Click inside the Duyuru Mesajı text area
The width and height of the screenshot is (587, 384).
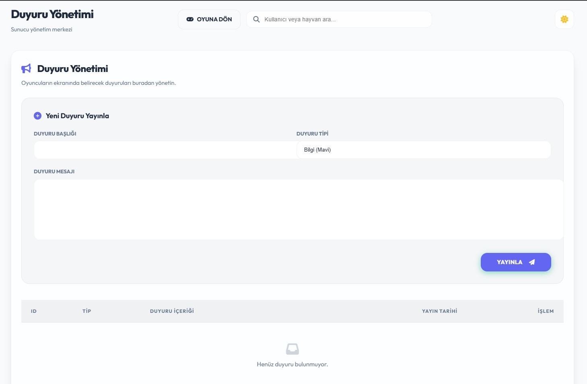point(298,209)
